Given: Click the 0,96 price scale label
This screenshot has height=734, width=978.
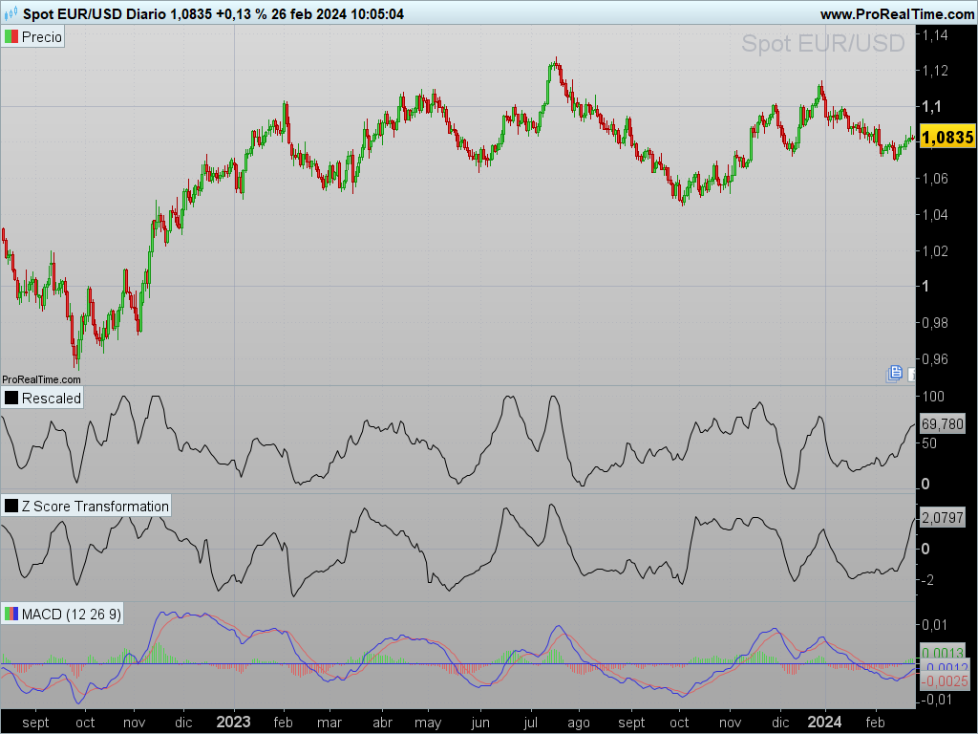Looking at the screenshot, I should pos(935,359).
